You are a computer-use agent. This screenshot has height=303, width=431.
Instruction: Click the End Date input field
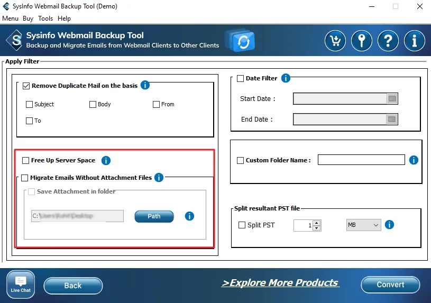pyautogui.click(x=340, y=120)
